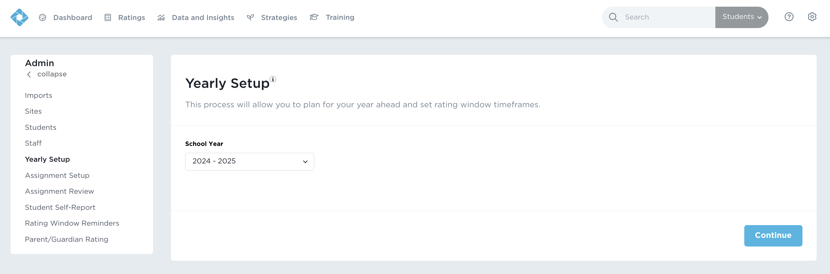This screenshot has width=830, height=274.
Task: Click the Ratings checklist icon
Action: tap(108, 17)
